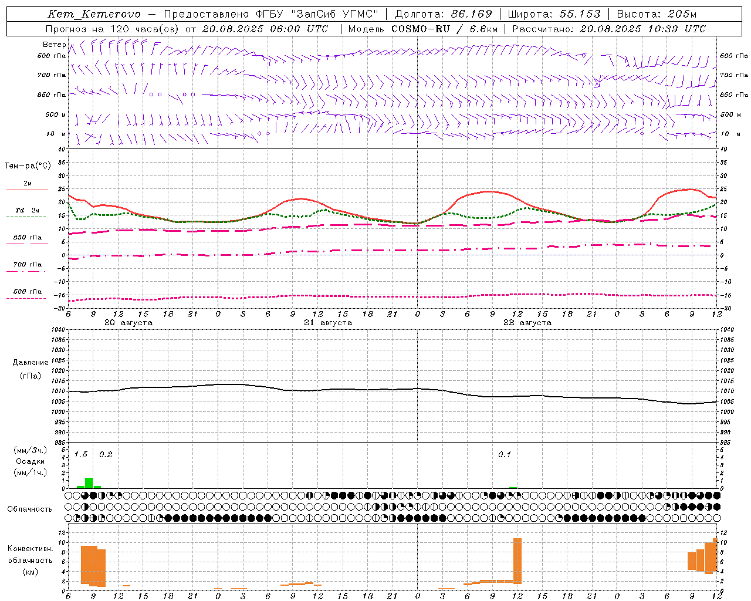The width and height of the screenshot is (751, 601).
Task: Click the 'Осадки' precipitation label
Action: click(31, 461)
